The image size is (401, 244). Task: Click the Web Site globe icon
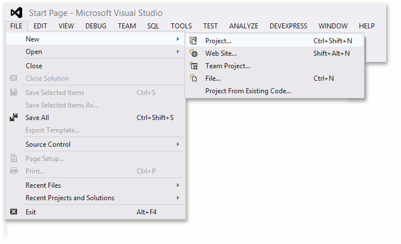[x=193, y=53]
